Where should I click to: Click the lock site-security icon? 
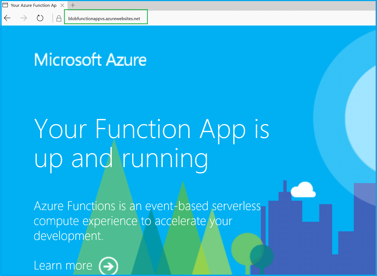point(59,18)
